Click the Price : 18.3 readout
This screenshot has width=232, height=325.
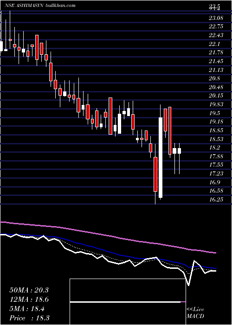29,318
